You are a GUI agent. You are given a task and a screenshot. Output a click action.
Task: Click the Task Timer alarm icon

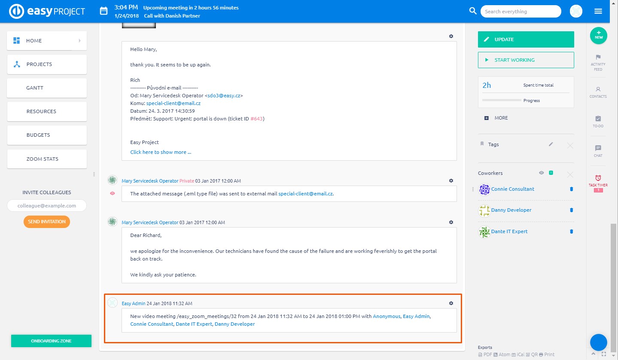point(598,178)
